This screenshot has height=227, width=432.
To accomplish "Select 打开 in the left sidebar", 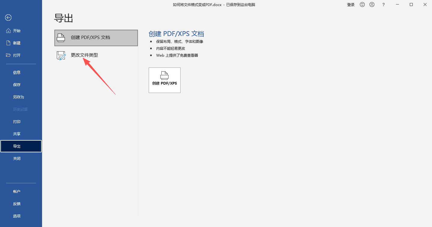I will point(21,55).
